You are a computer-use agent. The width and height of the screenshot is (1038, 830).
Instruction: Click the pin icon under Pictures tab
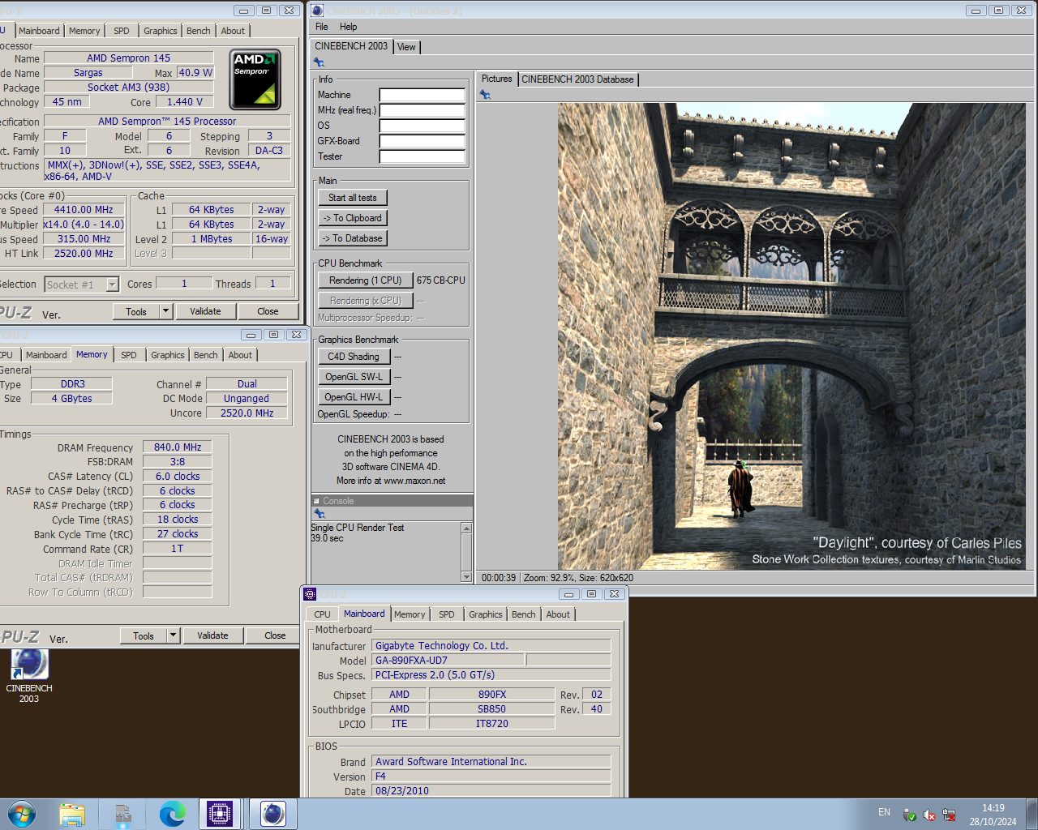tap(485, 95)
